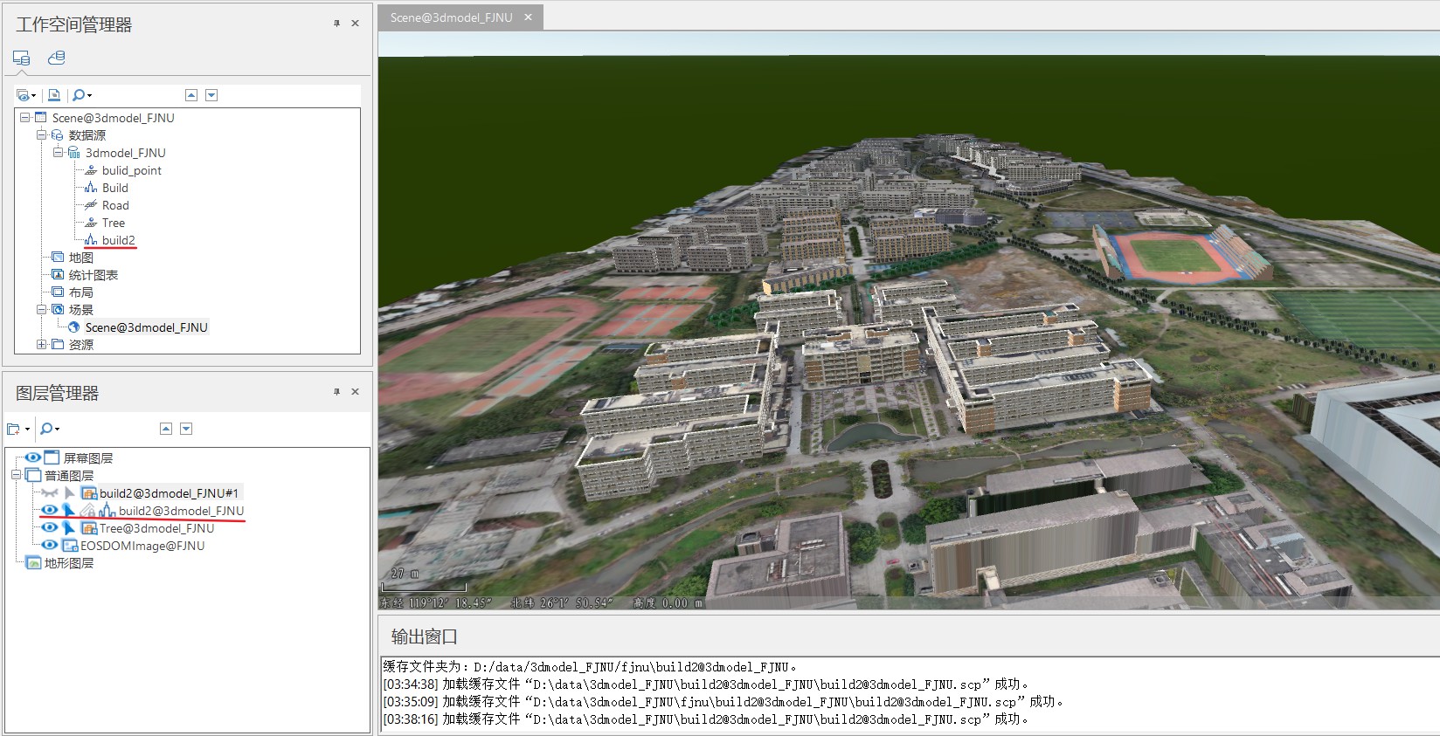
Task: Click the last log line in output window
Action: 705,719
